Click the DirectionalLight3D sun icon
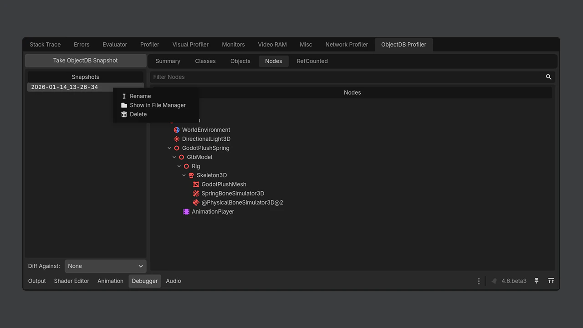 (x=177, y=139)
